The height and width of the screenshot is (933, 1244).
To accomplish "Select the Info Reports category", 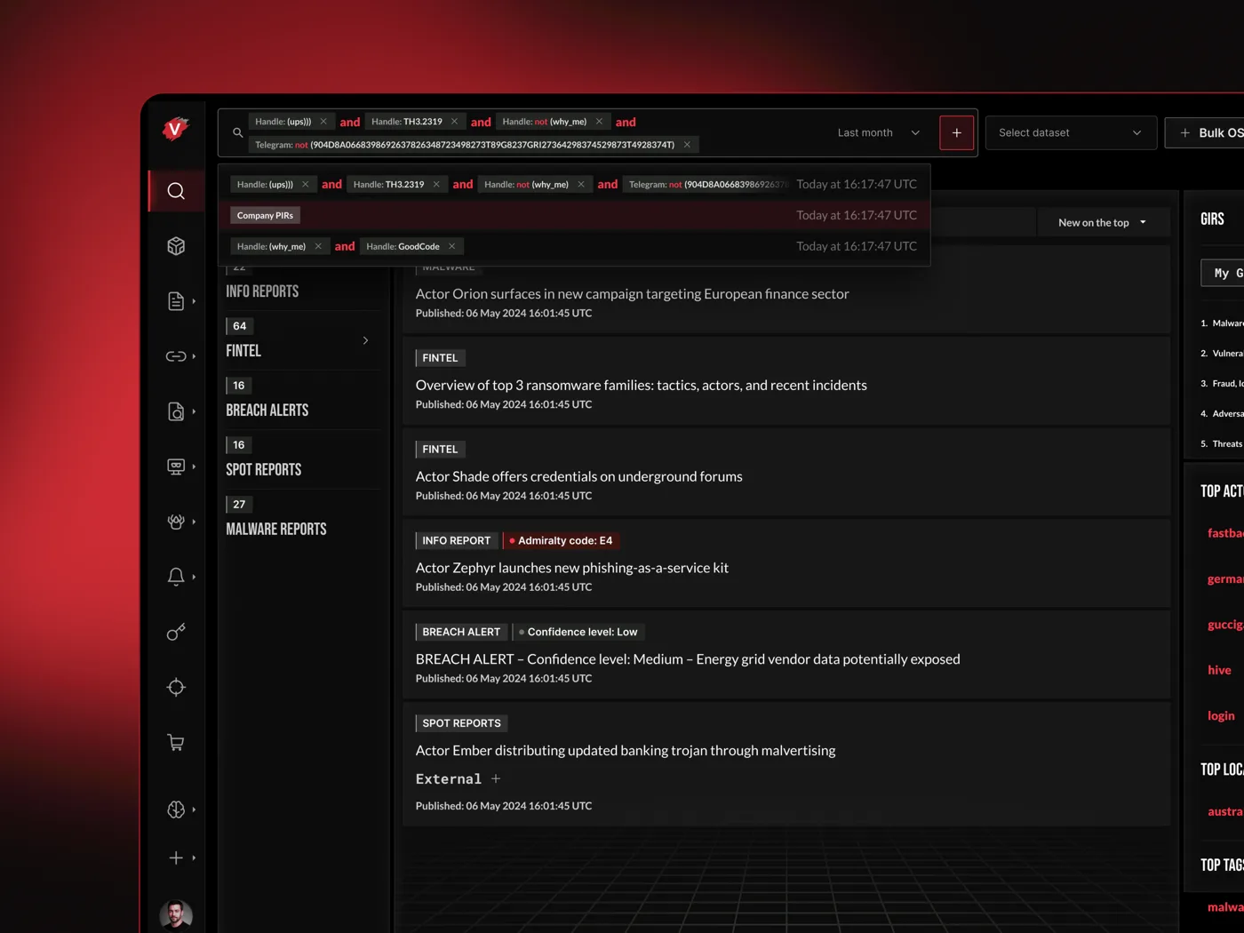I will click(262, 291).
